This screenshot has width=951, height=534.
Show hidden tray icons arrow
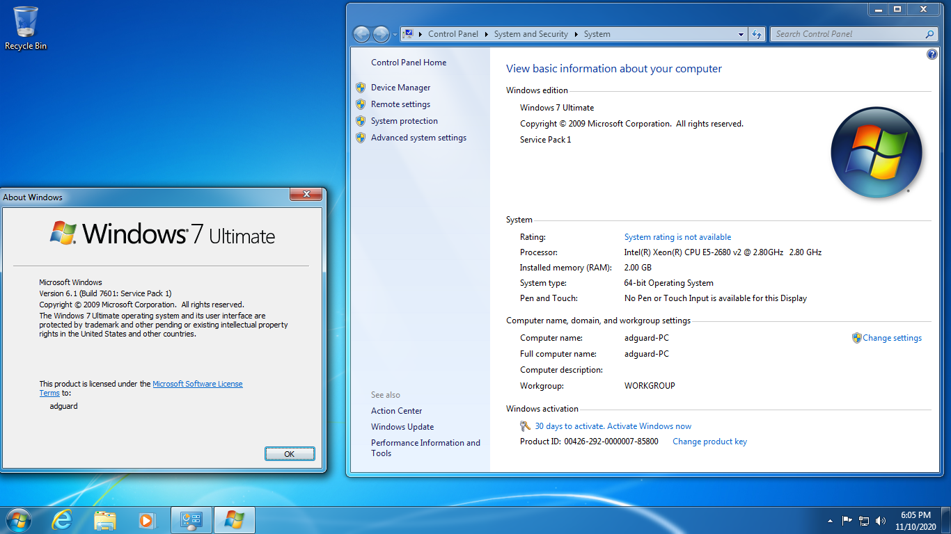coord(830,520)
